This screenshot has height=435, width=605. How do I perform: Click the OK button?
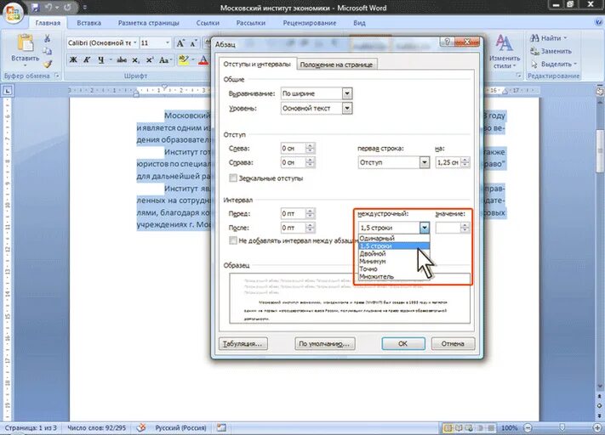tap(403, 343)
